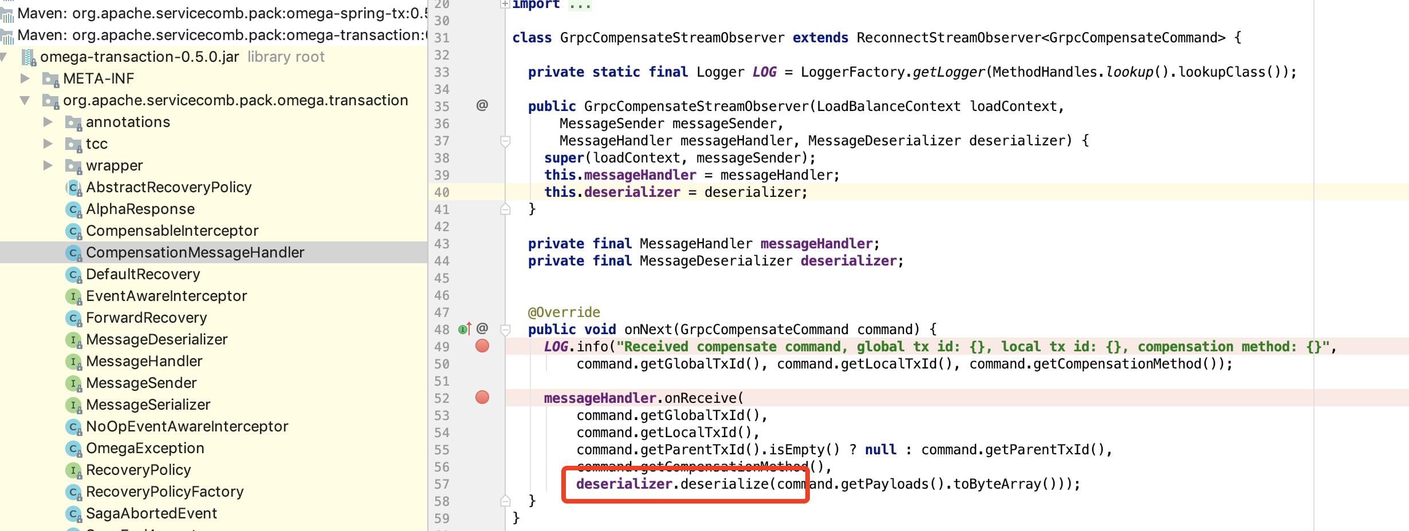Click the ForwardRecovery class icon
1409x531 pixels.
(74, 318)
